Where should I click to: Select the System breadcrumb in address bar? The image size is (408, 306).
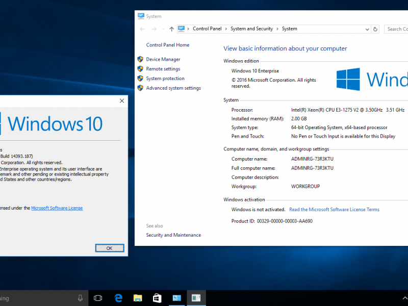click(x=289, y=29)
